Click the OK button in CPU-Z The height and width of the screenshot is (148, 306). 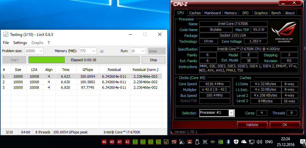[x=285, y=125]
